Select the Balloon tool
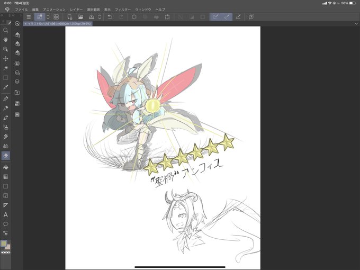Screen dimensions: 360x270 click(6, 224)
